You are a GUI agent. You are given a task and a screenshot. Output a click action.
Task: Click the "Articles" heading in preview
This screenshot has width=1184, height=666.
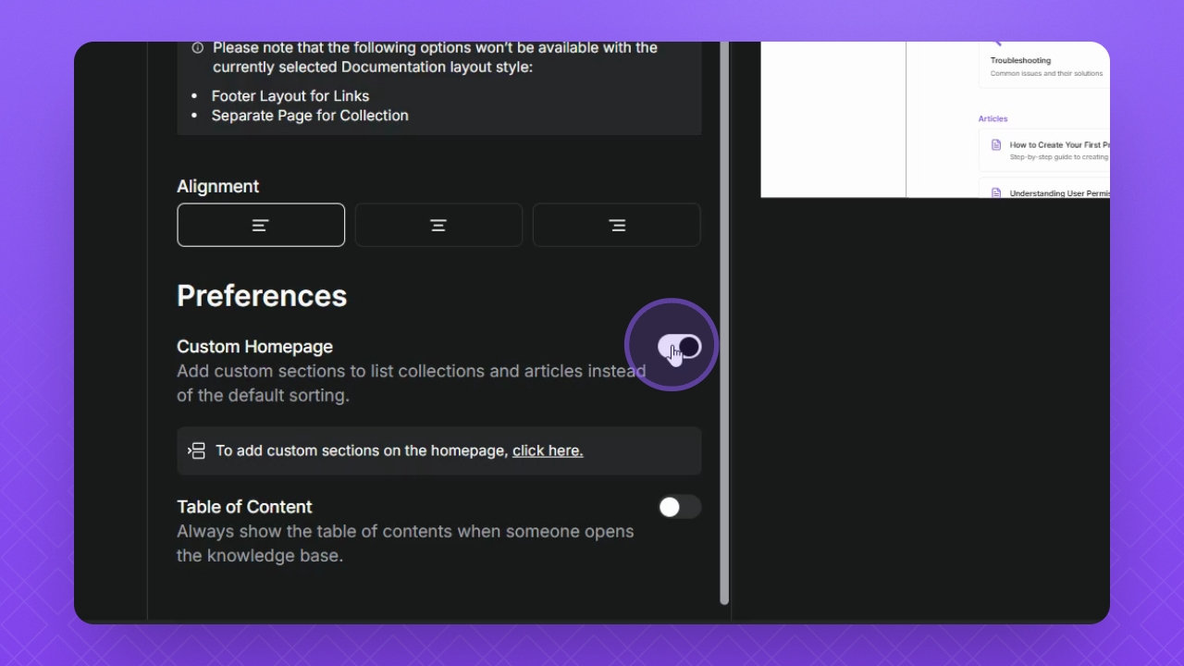tap(993, 118)
